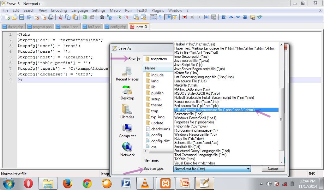Toggle show all characters pilcrow icon
324x190 pixels.
[160, 17]
